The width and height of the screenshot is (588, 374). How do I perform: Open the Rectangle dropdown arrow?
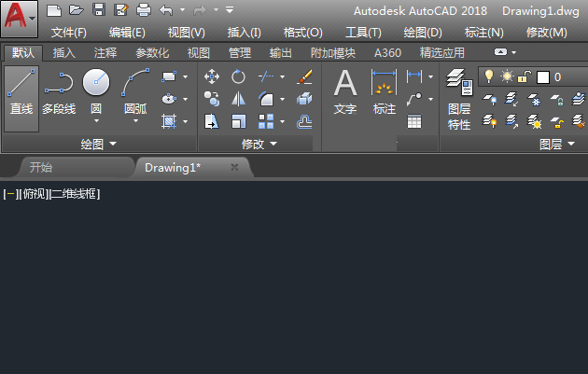click(x=185, y=76)
